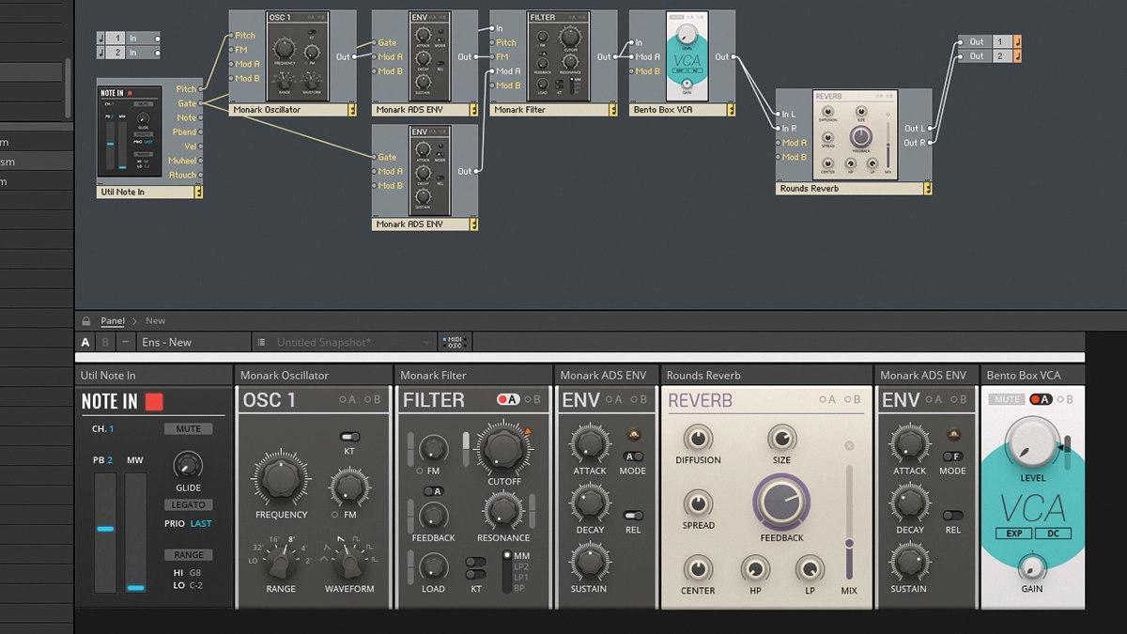Toggle the A switch above filter FEEDBACK knob
1127x634 pixels.
(433, 491)
